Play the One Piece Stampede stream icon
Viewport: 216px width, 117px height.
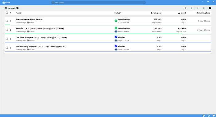(116, 40)
